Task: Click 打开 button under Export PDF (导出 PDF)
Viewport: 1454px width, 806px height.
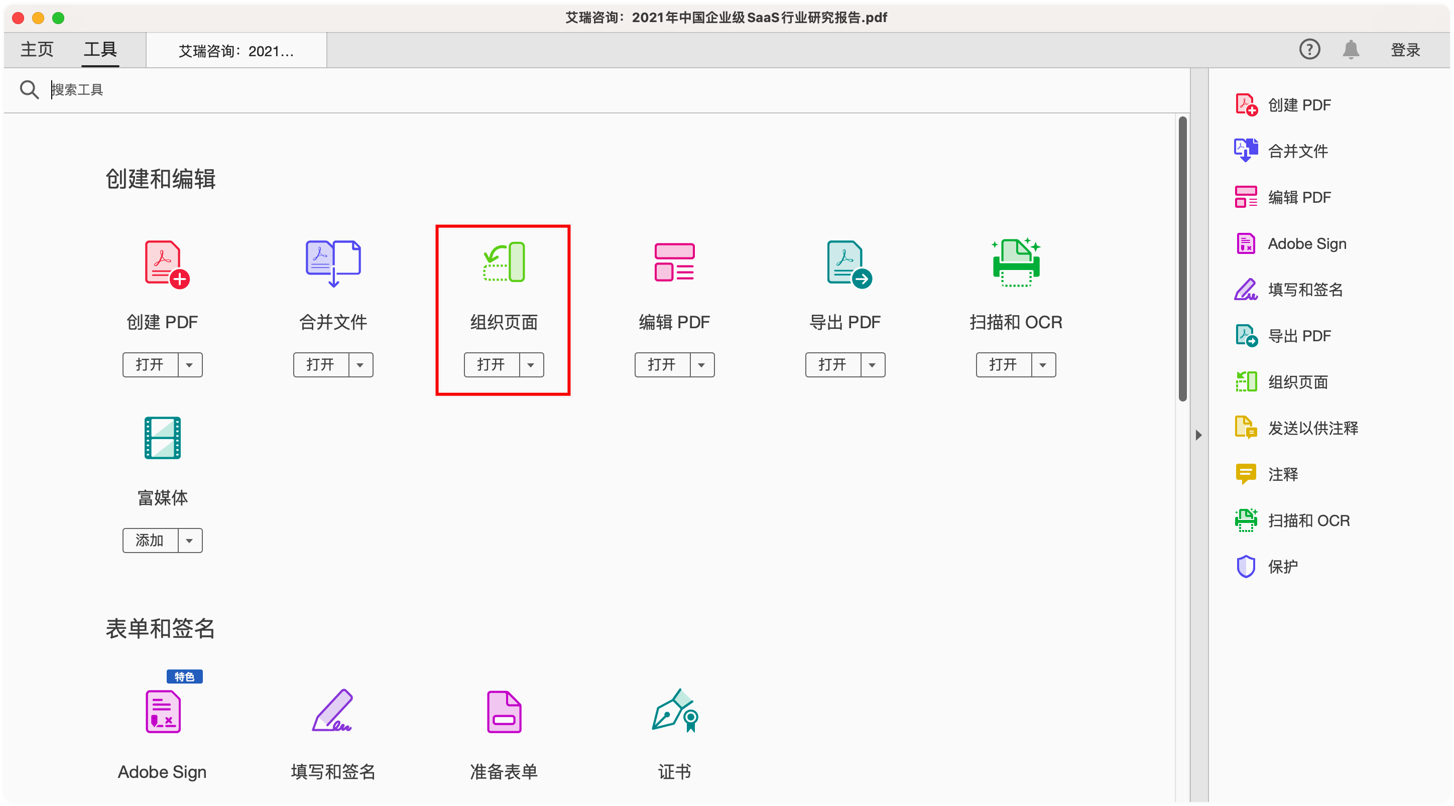Action: click(832, 365)
